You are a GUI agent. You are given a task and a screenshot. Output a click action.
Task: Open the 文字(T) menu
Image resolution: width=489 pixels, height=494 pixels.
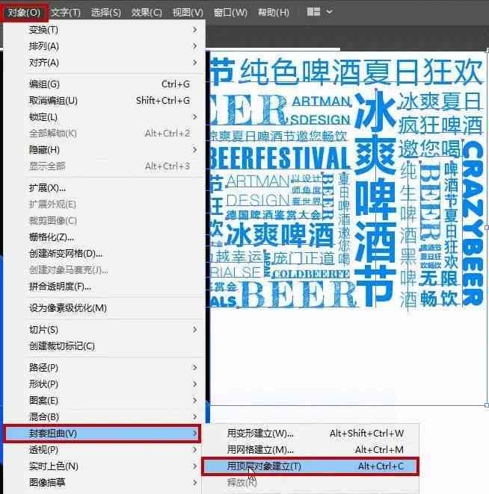pos(66,13)
